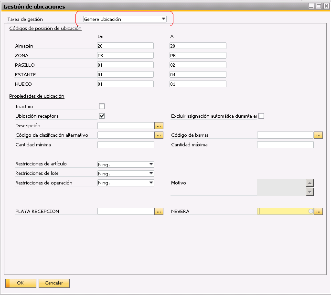The width and height of the screenshot is (331, 295).
Task: Maximize the Gestión de ubicaciones window
Action: pyautogui.click(x=319, y=6)
